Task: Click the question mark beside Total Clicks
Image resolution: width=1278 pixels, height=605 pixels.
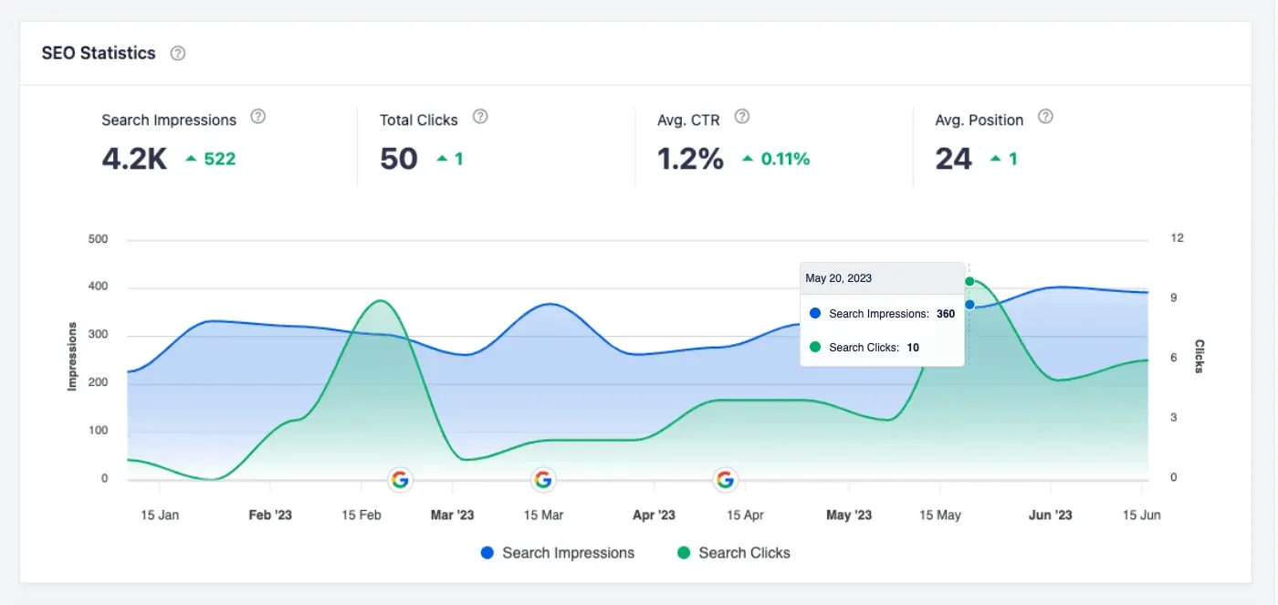Action: [480, 116]
